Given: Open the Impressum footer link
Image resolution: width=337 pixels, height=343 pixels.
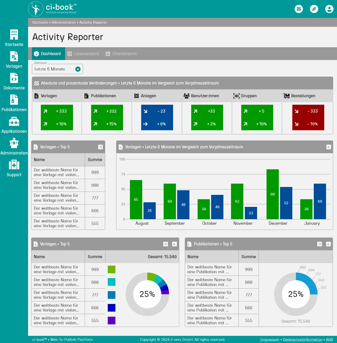Looking at the screenshot, I should click(269, 339).
